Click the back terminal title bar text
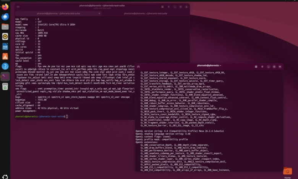This screenshot has height=179, width=298. 102,5
